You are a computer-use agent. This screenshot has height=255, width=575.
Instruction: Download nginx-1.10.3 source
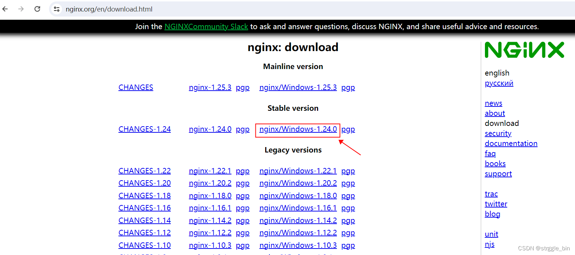click(x=210, y=245)
